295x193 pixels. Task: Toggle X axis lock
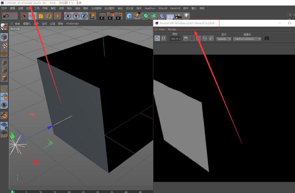[x=68, y=16]
